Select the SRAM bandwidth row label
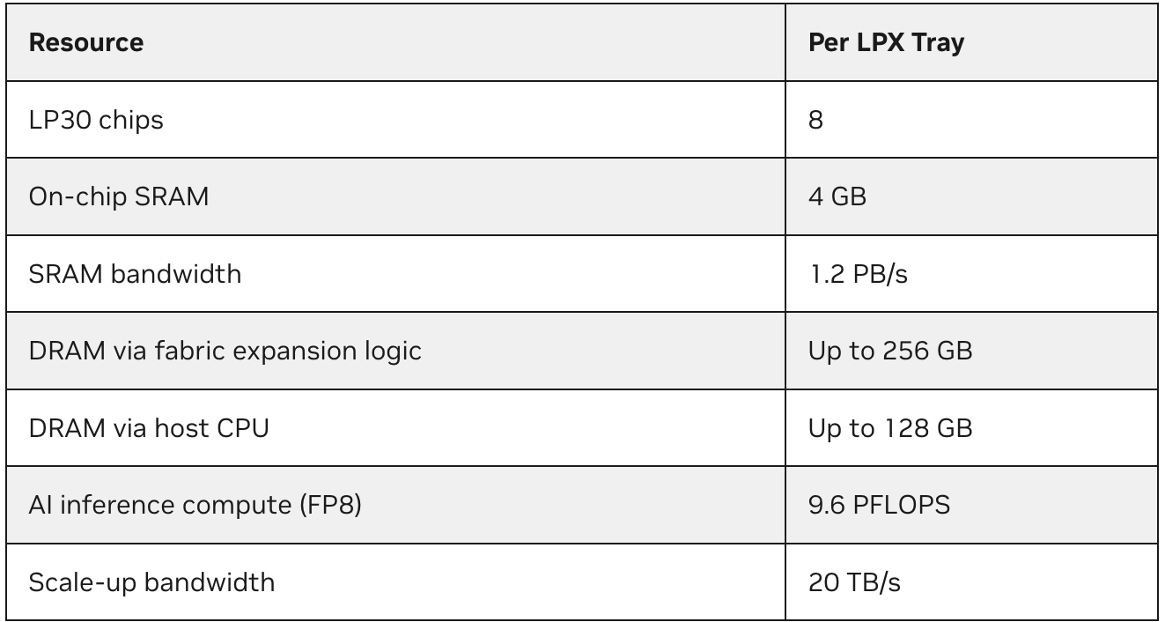Viewport: 1165px width, 622px height. click(135, 274)
